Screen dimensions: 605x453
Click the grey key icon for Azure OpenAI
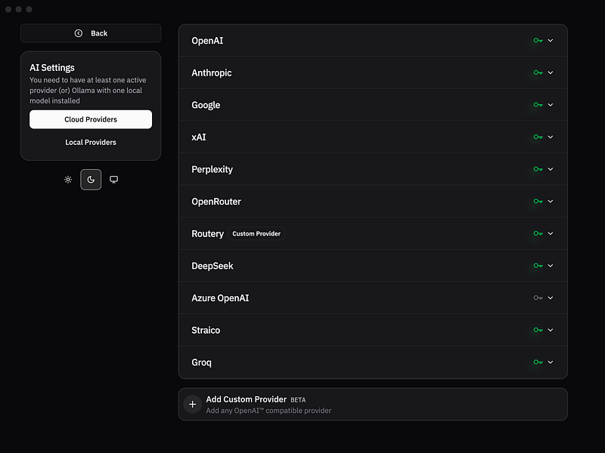538,297
